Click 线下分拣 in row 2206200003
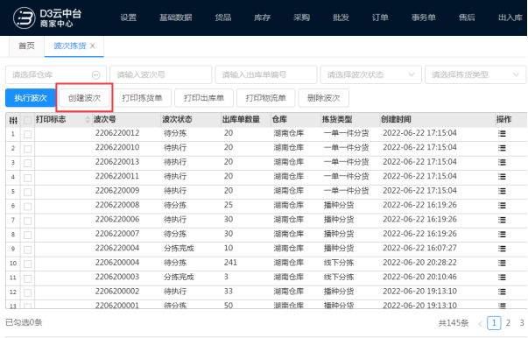This screenshot has width=528, height=338. tap(339, 277)
